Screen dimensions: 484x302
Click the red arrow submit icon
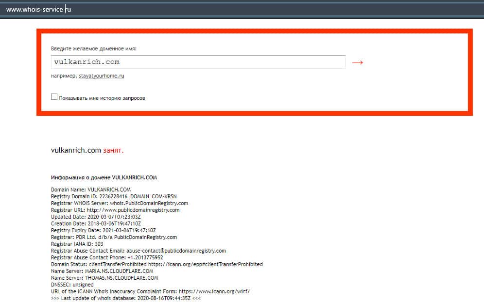[x=358, y=63]
